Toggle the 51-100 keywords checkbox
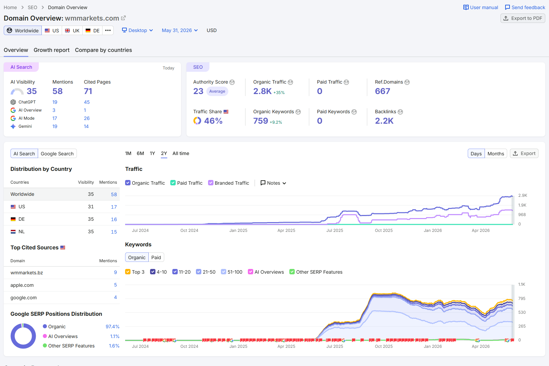 pos(224,272)
